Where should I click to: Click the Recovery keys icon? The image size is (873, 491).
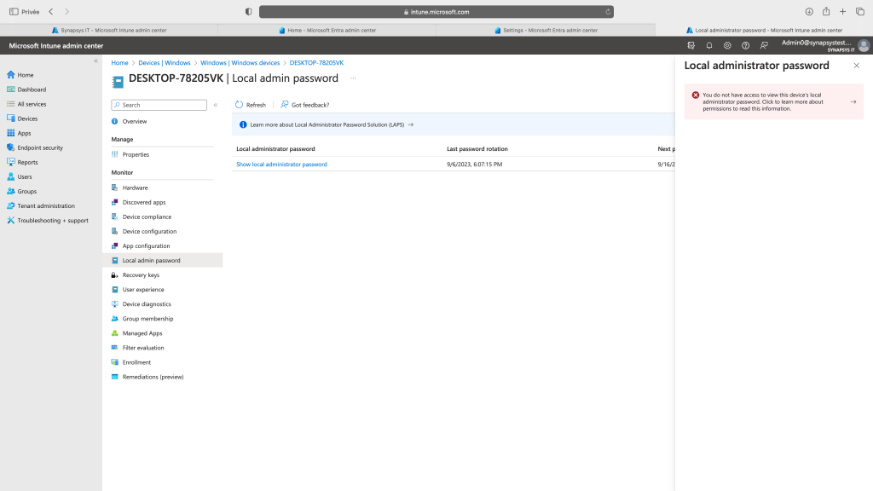point(114,275)
